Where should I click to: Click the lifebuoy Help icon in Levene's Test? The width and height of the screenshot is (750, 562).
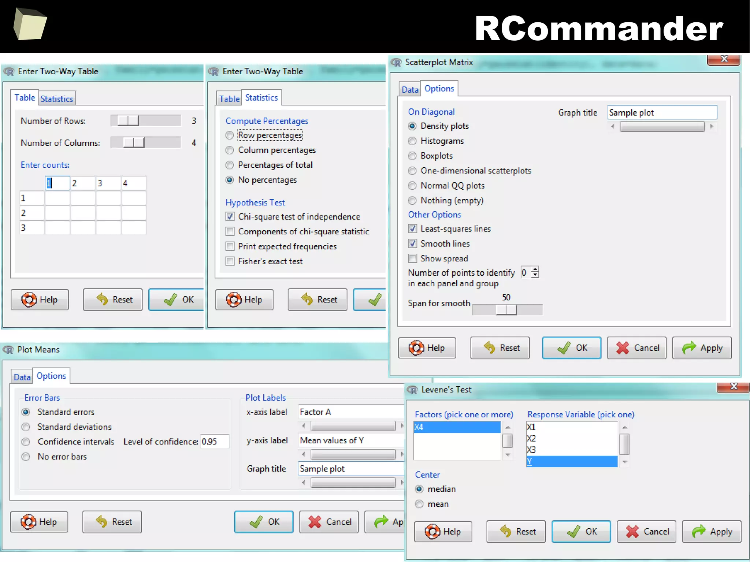point(432,532)
